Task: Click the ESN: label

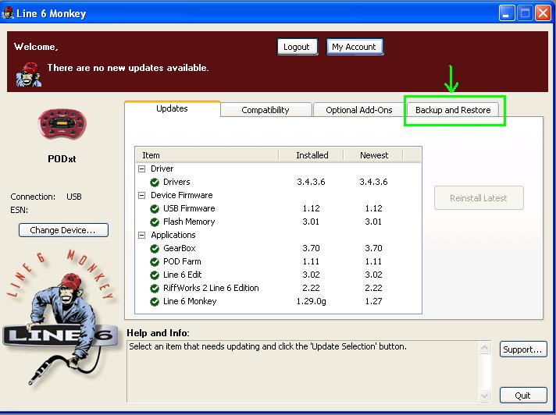Action: (x=20, y=210)
